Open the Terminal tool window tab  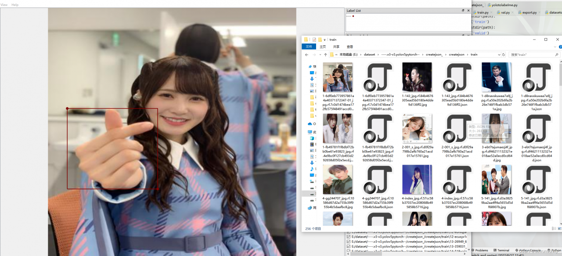[501, 250]
